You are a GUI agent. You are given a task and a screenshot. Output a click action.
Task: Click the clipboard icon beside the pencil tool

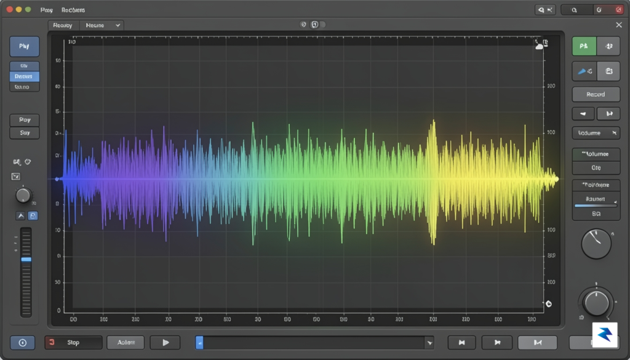tap(608, 71)
